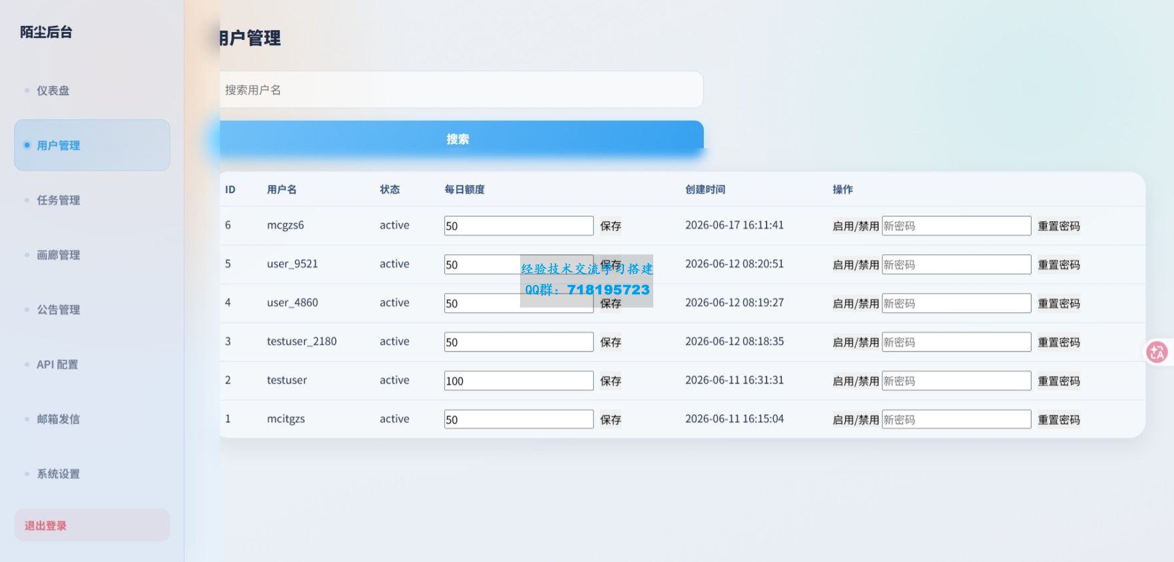Go to 邮箱发信 page
The width and height of the screenshot is (1174, 562).
92,419
